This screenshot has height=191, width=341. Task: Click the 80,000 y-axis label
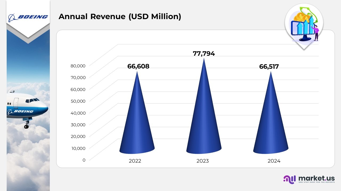point(78,66)
